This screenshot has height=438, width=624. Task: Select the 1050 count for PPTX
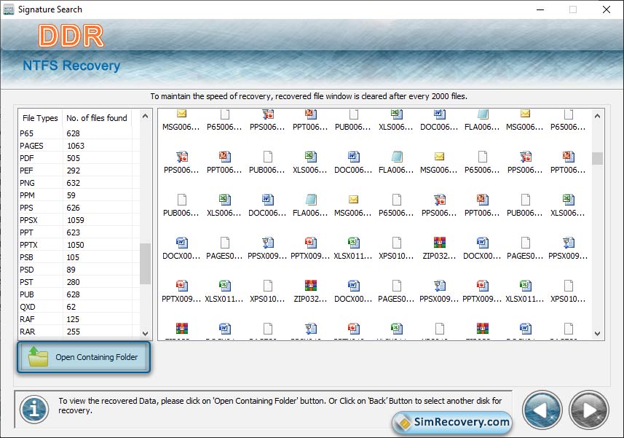[x=76, y=244]
